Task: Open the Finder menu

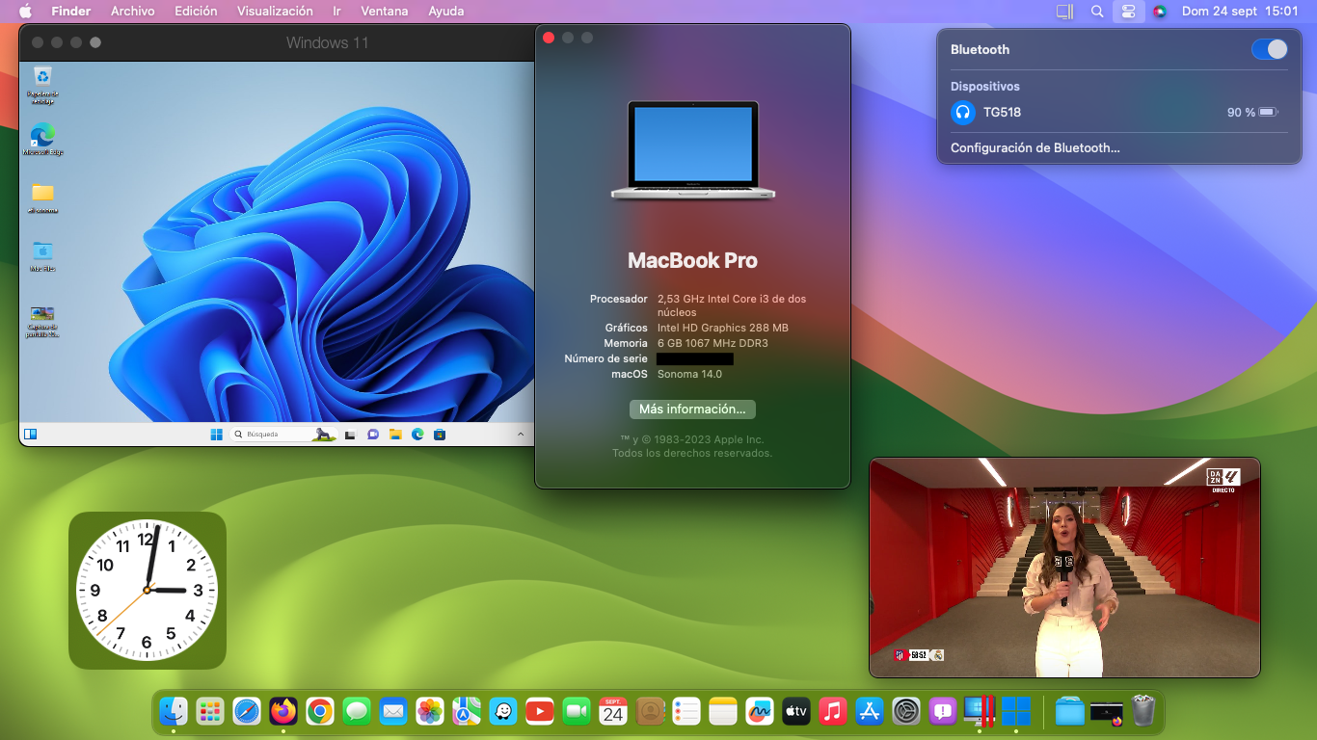Action: [70, 12]
